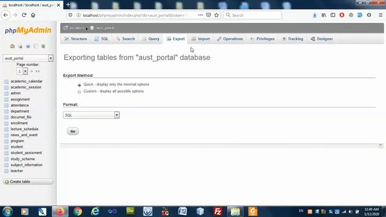Open Internet Explorer from taskbar

[x=95, y=212]
